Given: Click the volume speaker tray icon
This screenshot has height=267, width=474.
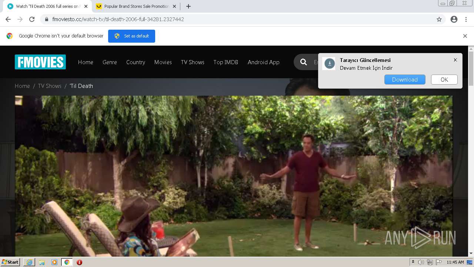Looking at the screenshot, I should pos(421,262).
